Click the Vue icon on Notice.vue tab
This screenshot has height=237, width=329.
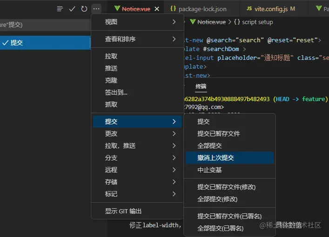click(117, 8)
